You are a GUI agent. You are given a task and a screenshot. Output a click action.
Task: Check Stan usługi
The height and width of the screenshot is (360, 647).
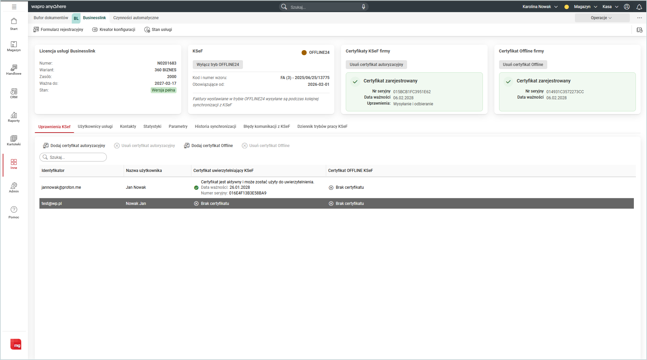pos(158,30)
